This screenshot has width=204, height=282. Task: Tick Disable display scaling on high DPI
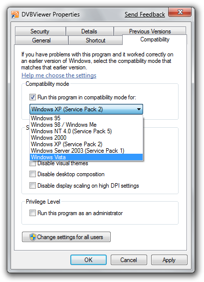click(32, 186)
